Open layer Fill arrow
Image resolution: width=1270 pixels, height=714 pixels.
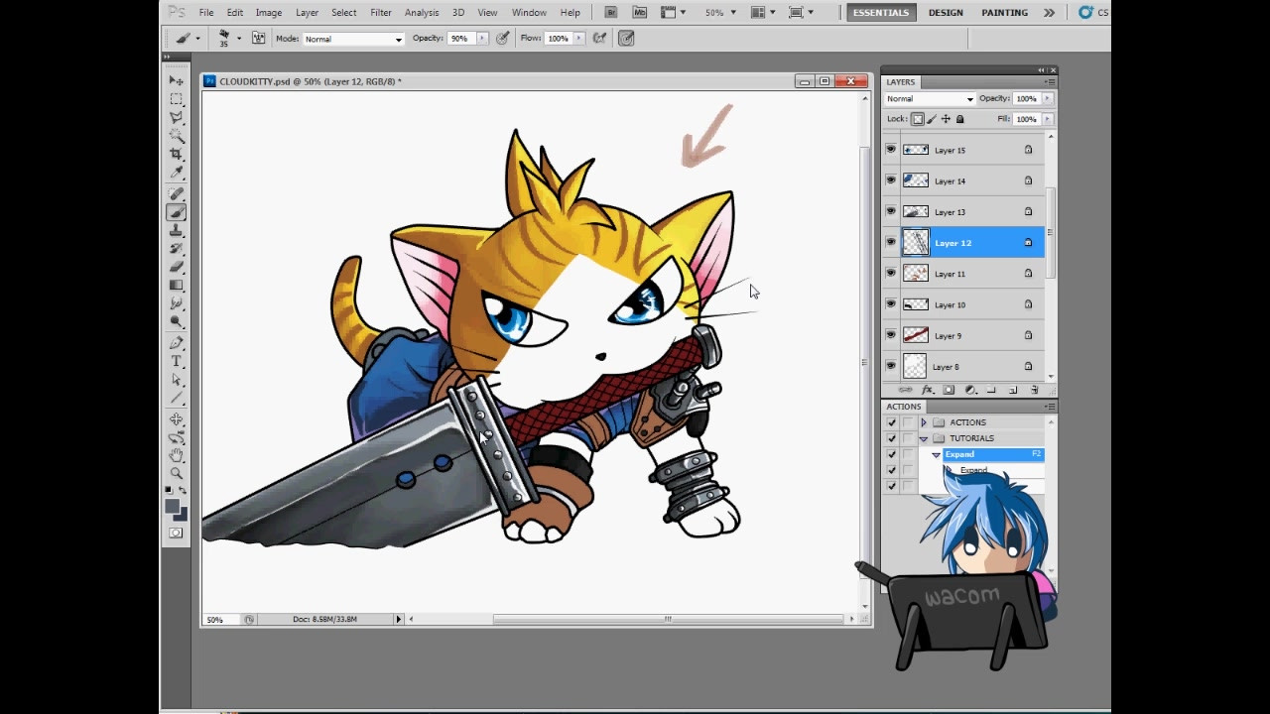pyautogui.click(x=1047, y=119)
